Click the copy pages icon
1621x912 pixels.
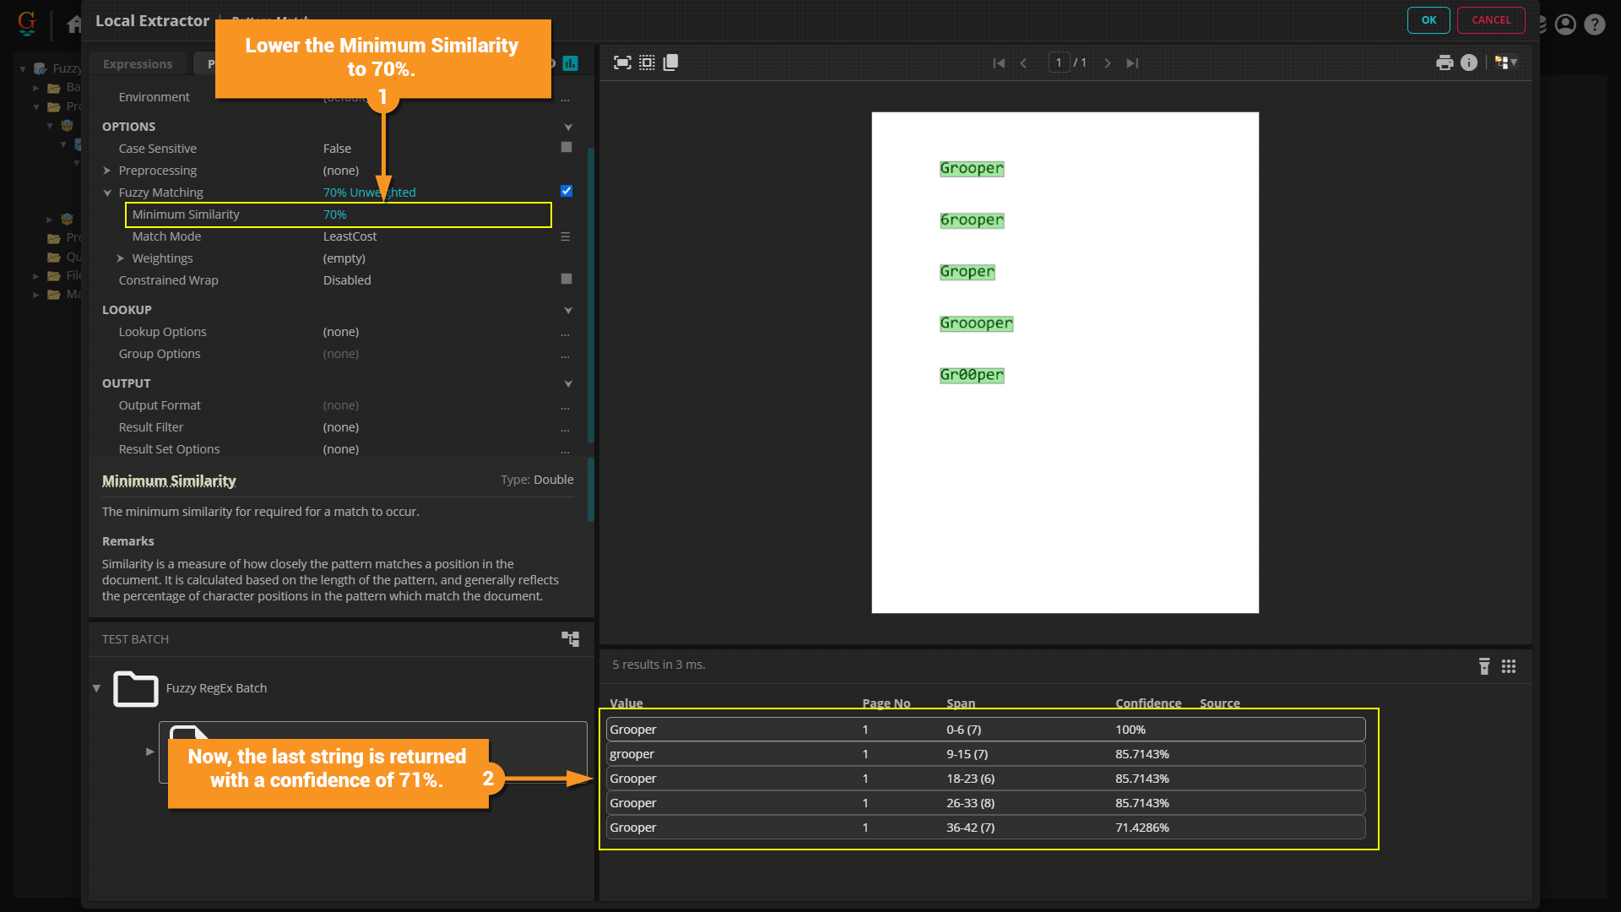(671, 62)
